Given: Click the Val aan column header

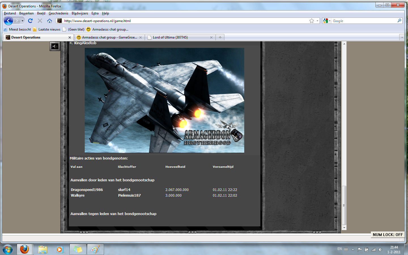Looking at the screenshot, I should 76,167.
